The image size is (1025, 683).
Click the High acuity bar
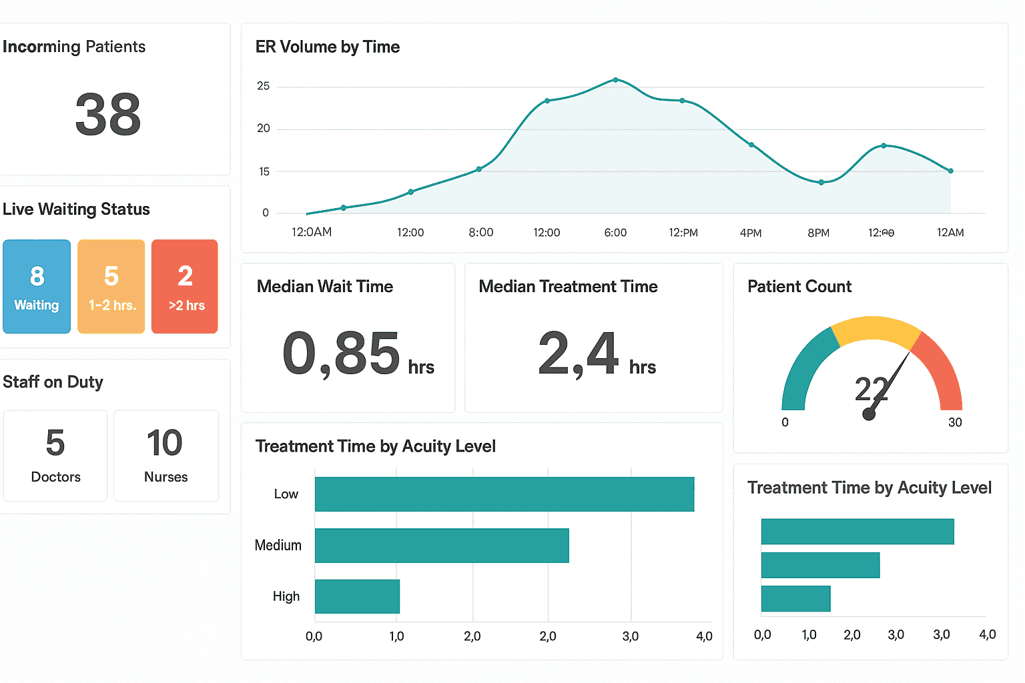[356, 596]
